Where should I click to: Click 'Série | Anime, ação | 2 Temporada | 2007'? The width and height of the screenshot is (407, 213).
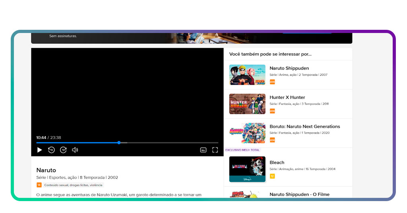tap(298, 75)
